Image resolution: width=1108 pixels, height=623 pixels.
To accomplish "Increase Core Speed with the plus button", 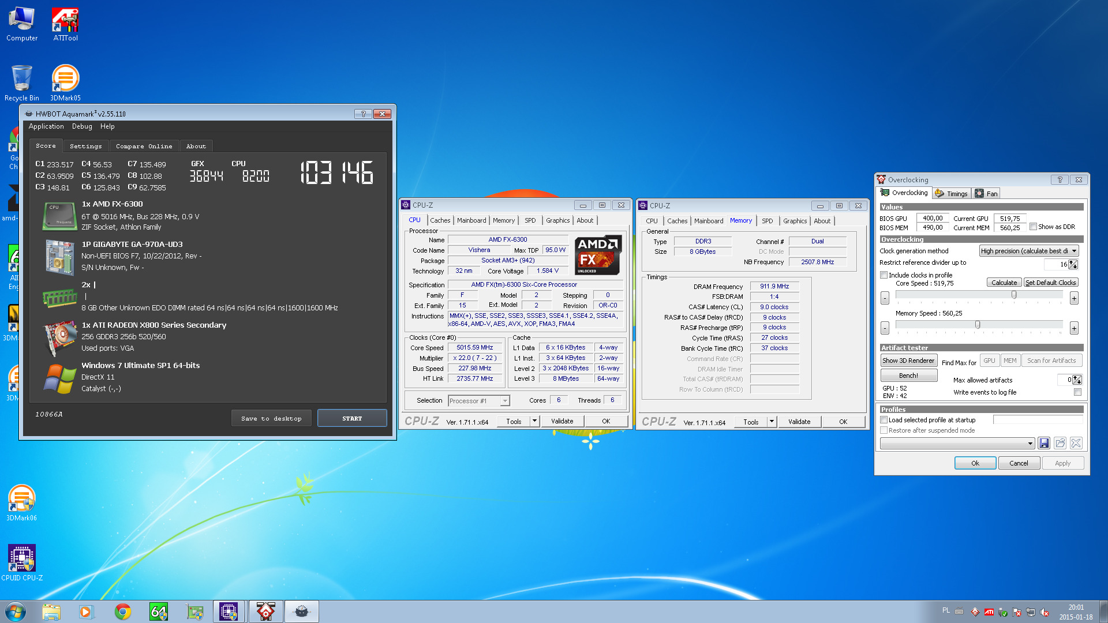I will 1074,298.
